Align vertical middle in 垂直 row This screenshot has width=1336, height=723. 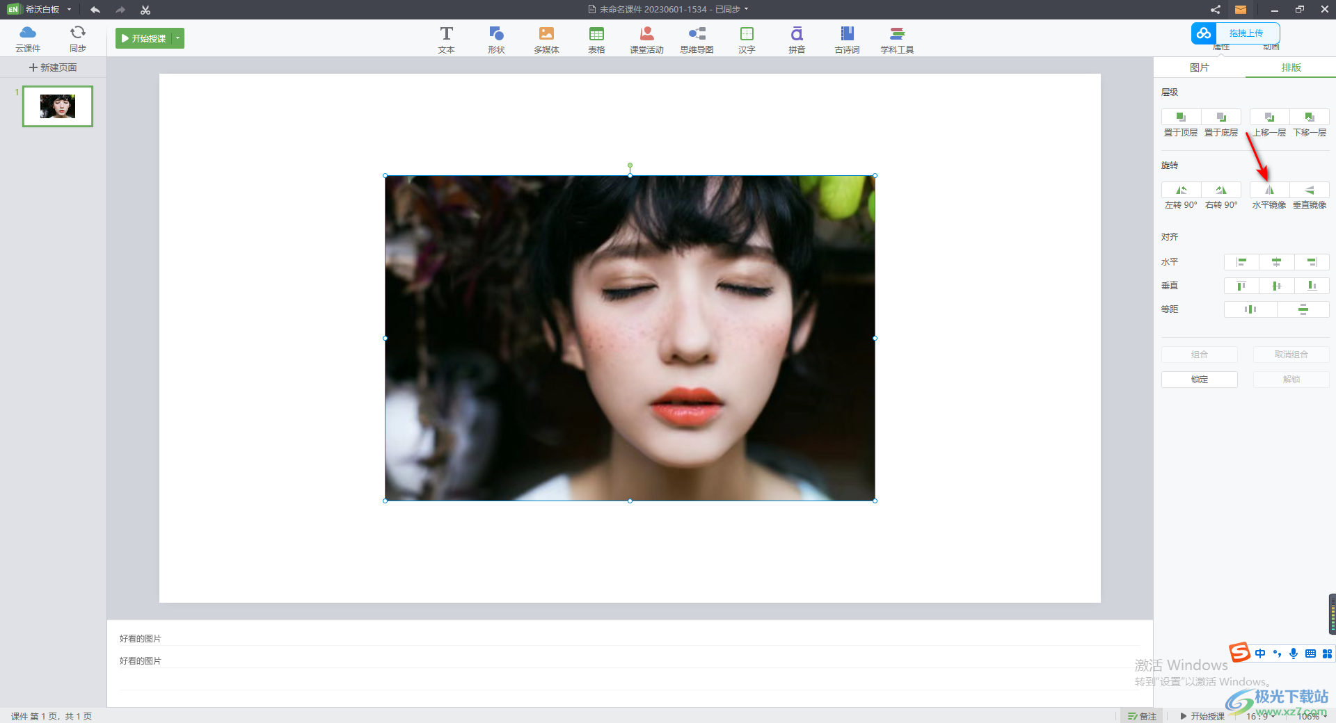[1276, 286]
